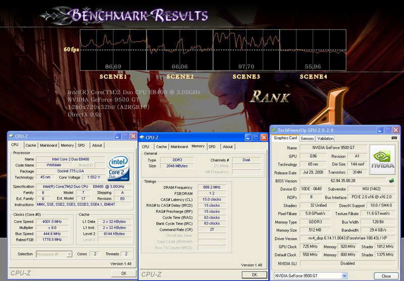Close the Memory CPU-Z window
This screenshot has width=404, height=281.
click(264, 137)
